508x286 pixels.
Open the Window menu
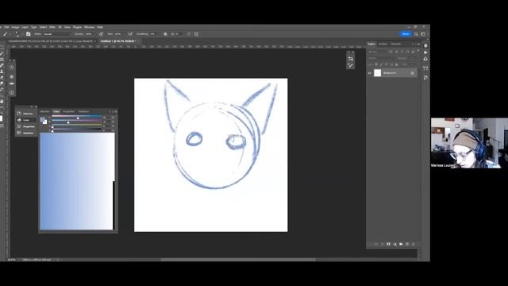pos(89,27)
